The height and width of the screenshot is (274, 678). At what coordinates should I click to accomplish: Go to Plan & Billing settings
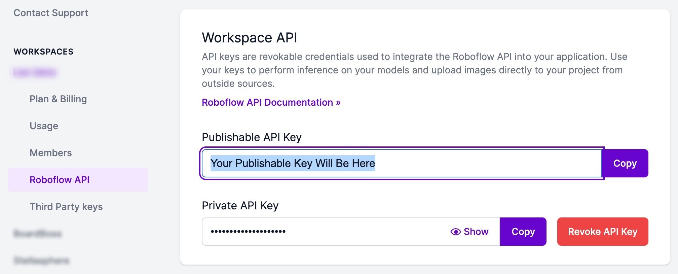point(58,99)
